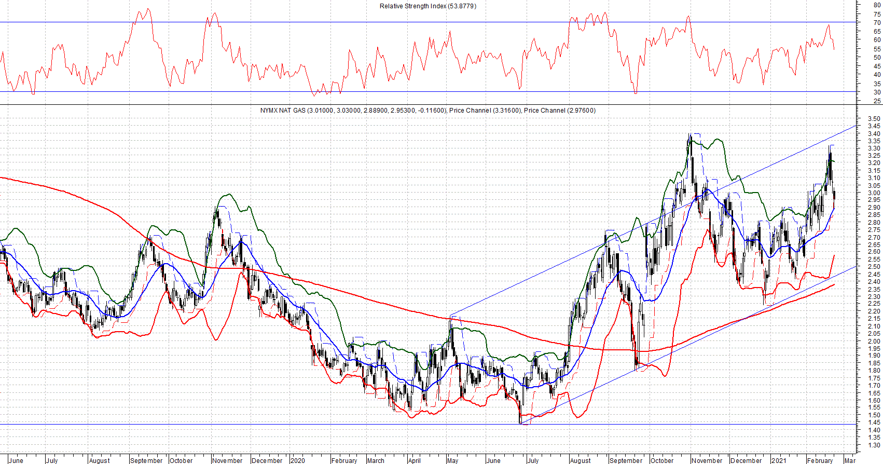Click the 1.45 price axis label
This screenshot has height=464, width=883.
874,423
